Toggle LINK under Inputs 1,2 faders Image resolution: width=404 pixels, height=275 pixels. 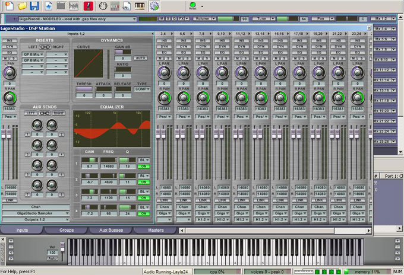pyautogui.click(x=10, y=200)
